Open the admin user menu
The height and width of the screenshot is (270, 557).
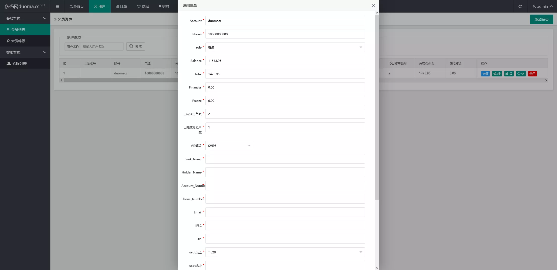[x=542, y=7]
